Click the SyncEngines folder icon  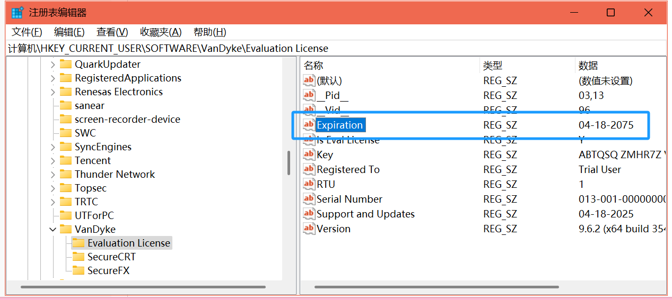[x=66, y=147]
